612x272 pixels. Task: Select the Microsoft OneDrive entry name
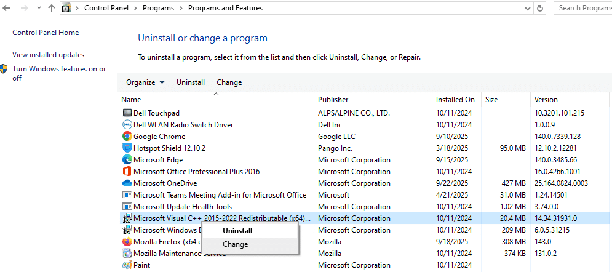(x=165, y=183)
